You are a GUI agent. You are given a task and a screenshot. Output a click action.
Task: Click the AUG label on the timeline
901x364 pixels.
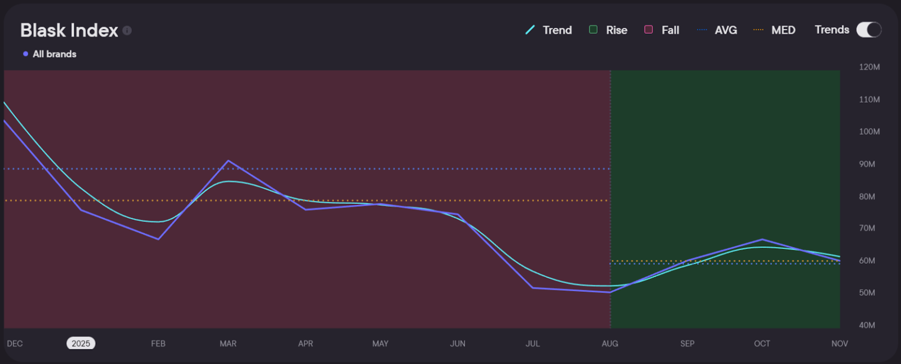609,343
